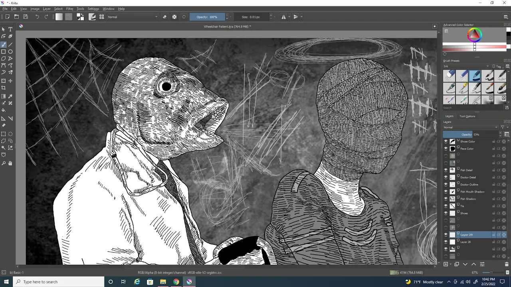The height and width of the screenshot is (287, 511).
Task: Adjust the layer Opacity slider
Action: [471, 134]
